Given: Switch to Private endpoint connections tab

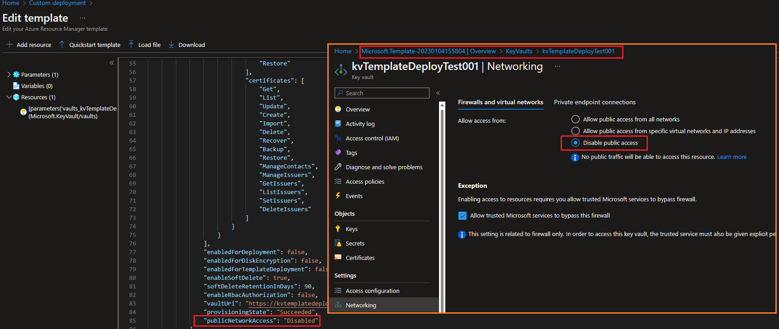Looking at the screenshot, I should 595,102.
